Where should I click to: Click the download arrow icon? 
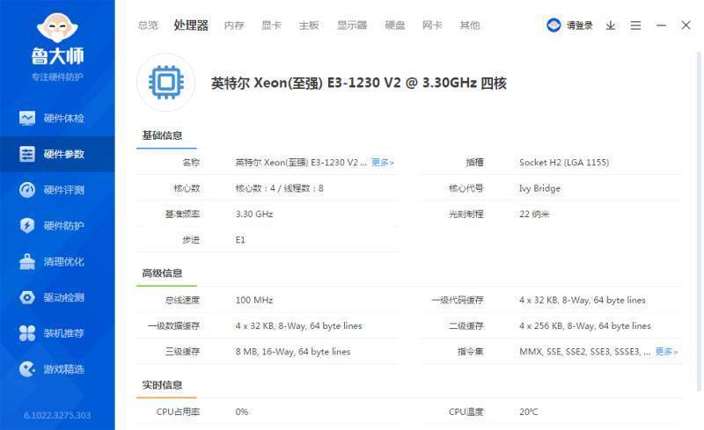click(x=610, y=26)
